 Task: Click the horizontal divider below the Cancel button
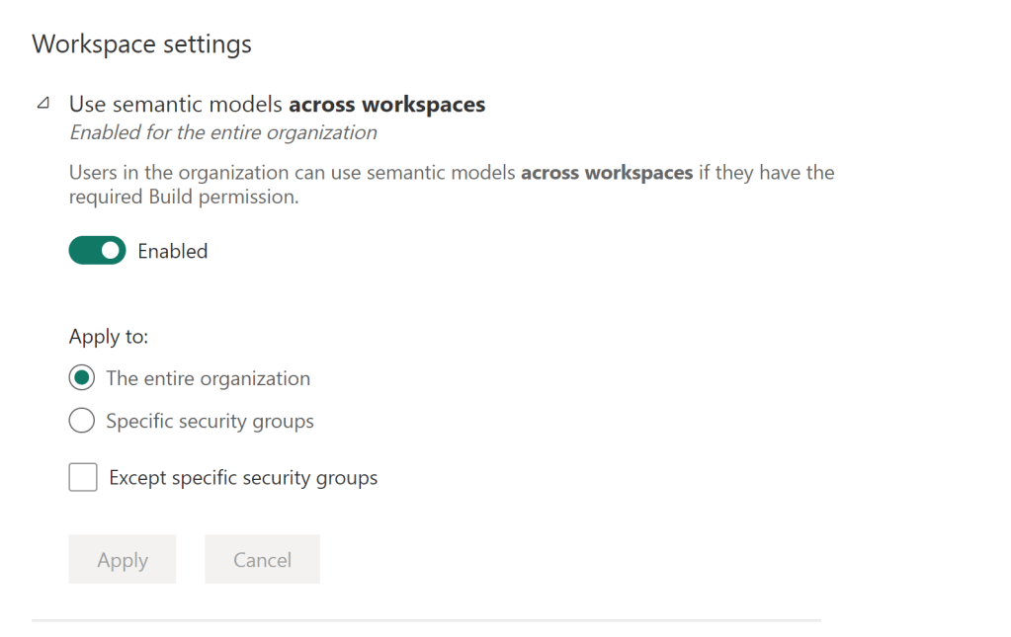click(426, 620)
